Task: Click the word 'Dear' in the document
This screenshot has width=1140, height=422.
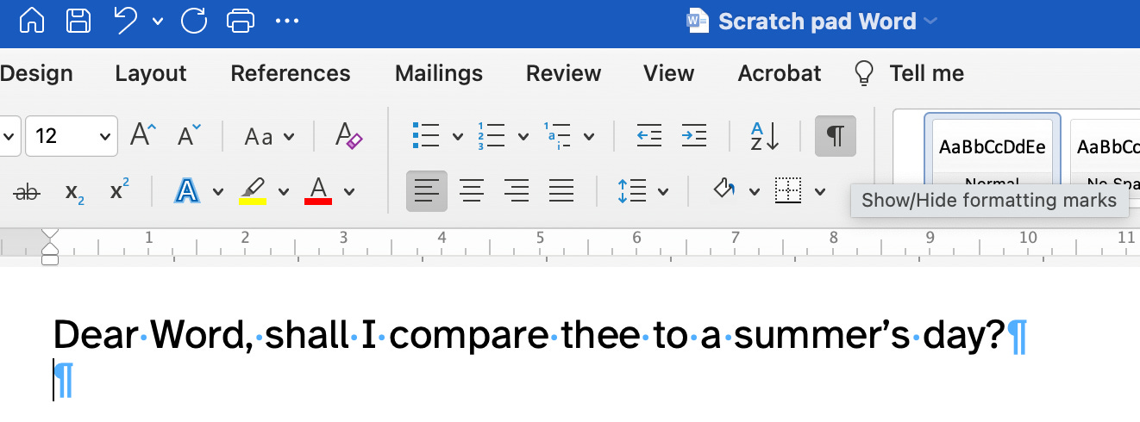Action: 96,335
